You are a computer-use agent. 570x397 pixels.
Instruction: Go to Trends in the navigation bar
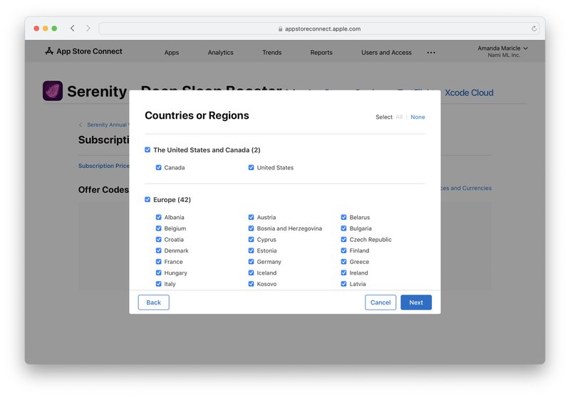point(272,53)
